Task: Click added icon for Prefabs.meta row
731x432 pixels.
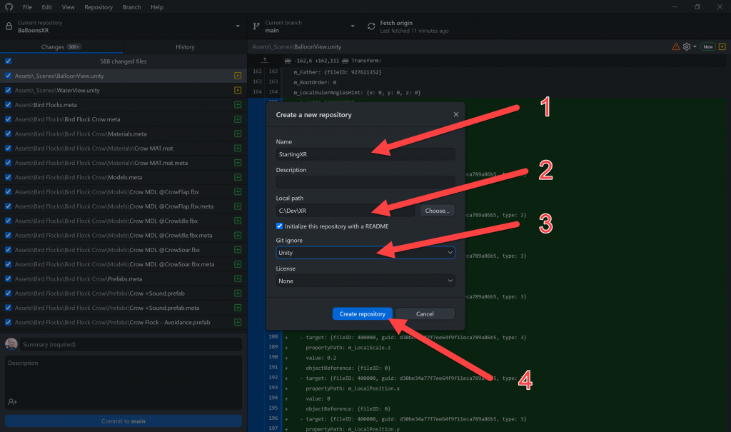Action: [238, 278]
